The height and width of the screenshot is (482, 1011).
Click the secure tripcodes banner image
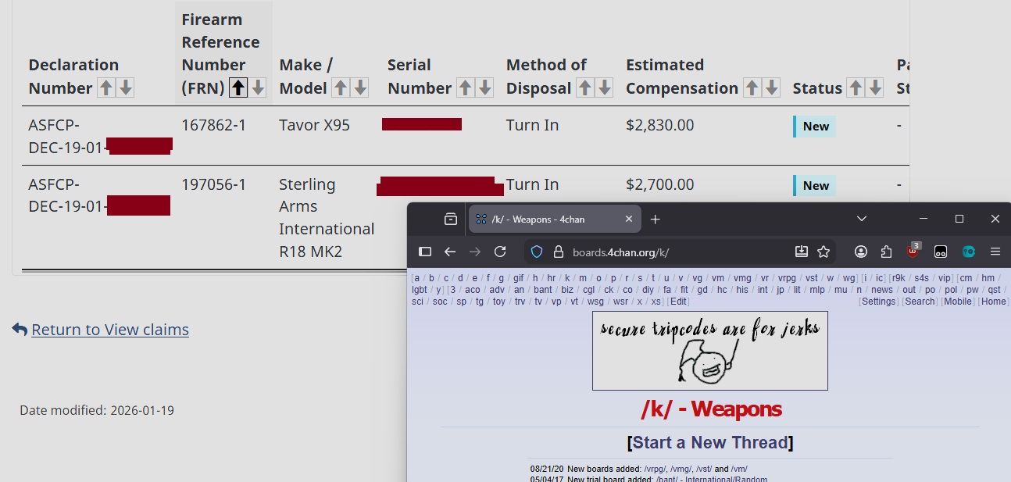(x=710, y=351)
